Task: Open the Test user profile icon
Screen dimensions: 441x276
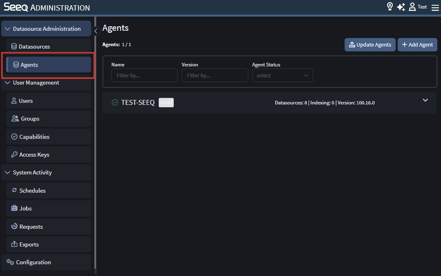Action: point(412,7)
